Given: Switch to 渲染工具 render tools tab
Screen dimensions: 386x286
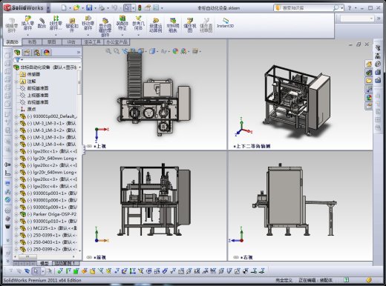Looking at the screenshot, I should coord(92,42).
